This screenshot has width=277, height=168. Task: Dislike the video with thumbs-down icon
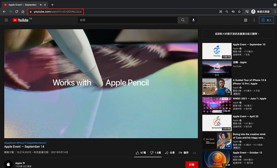tap(152, 153)
